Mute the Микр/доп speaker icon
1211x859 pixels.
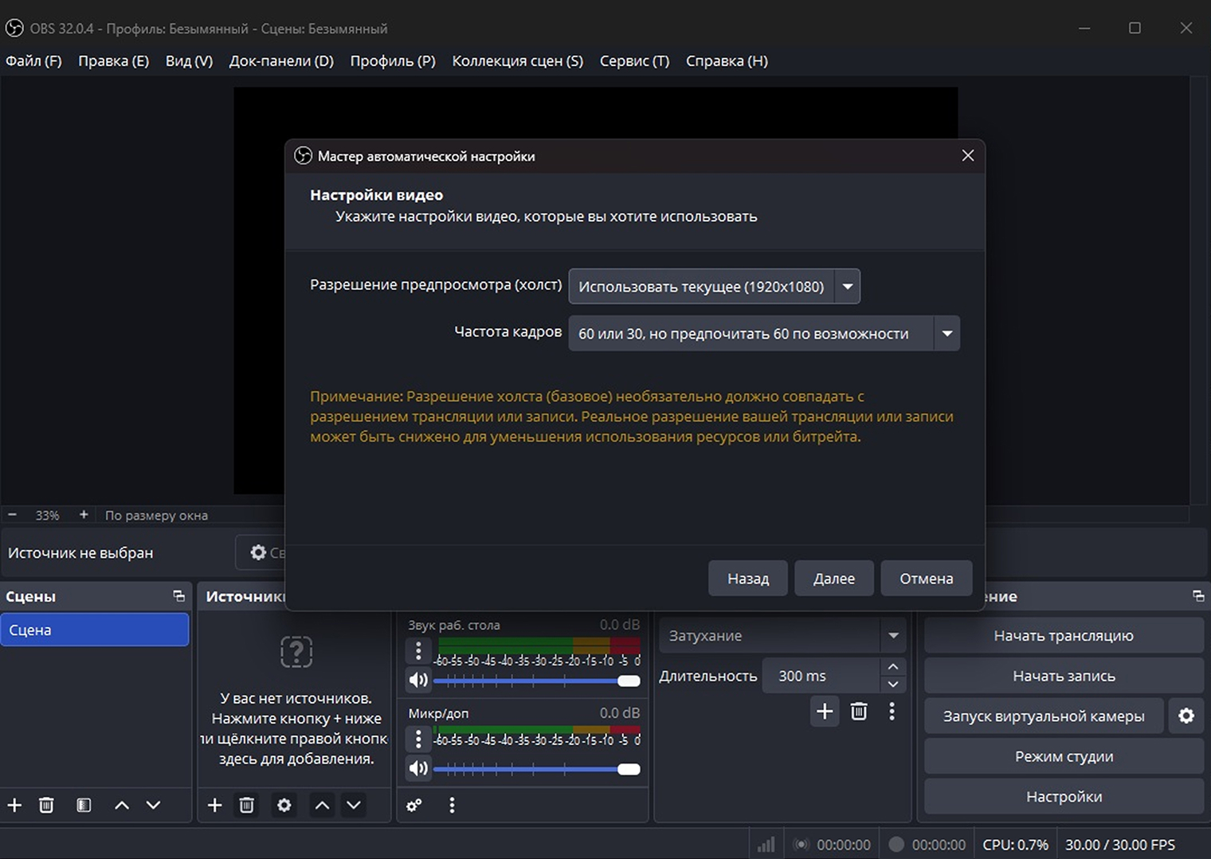tap(417, 768)
